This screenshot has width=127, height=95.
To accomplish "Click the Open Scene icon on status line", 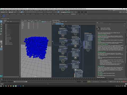I will (x=11, y=12).
